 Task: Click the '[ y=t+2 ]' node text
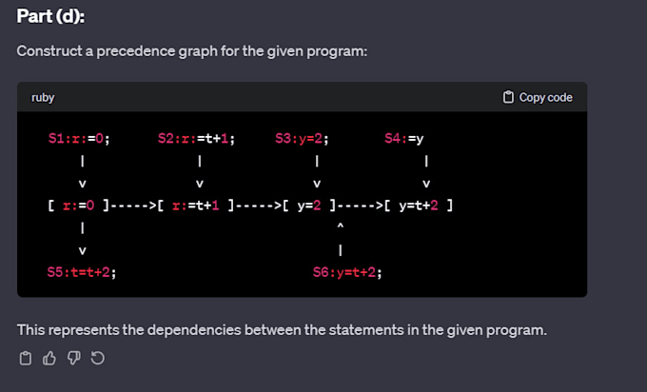click(419, 206)
